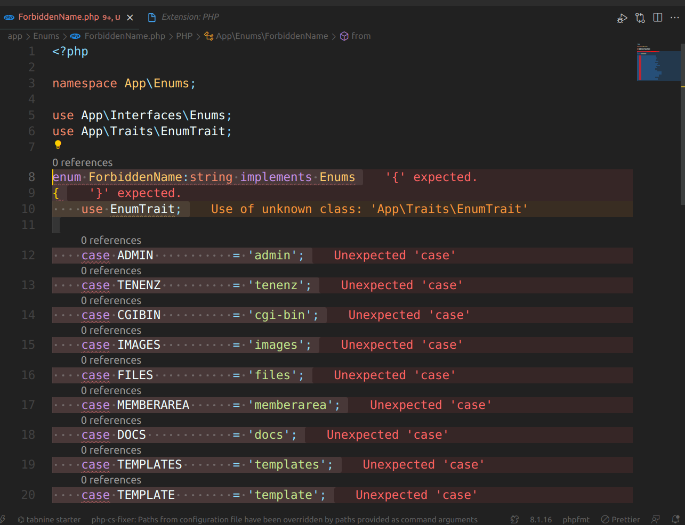
Task: Open the split editor icon
Action: point(657,18)
